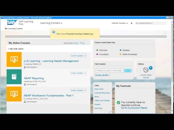This screenshot has height=130, width=174.
Task: Click the person icon under ABAP Workbench Fundamentals
Action: pos(25,102)
